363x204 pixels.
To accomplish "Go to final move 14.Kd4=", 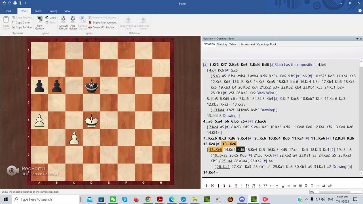I will (211, 172).
